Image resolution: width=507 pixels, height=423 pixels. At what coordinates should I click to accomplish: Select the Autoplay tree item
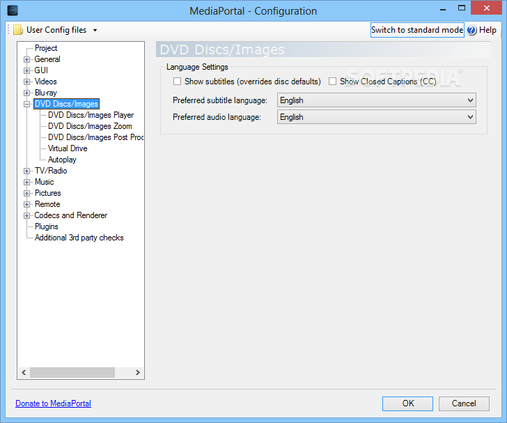(x=62, y=160)
